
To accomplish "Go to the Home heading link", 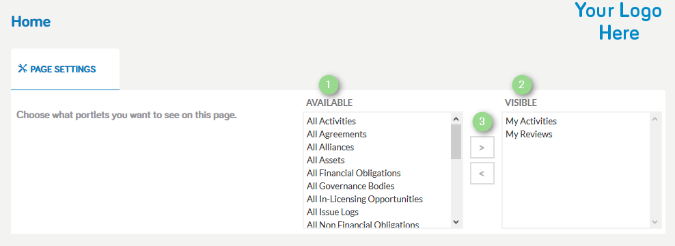I will tap(31, 22).
